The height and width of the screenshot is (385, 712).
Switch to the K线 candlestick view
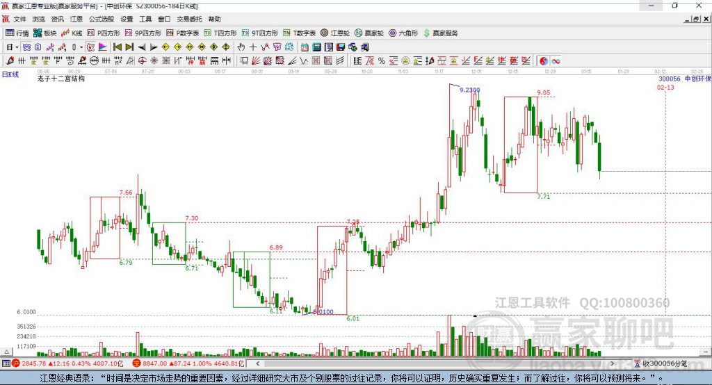[x=72, y=33]
